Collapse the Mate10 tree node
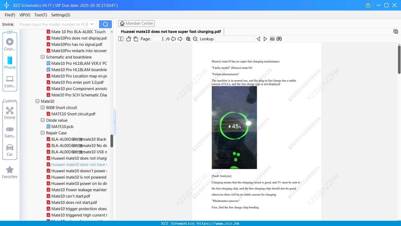The height and width of the screenshot is (226, 401). 37,101
